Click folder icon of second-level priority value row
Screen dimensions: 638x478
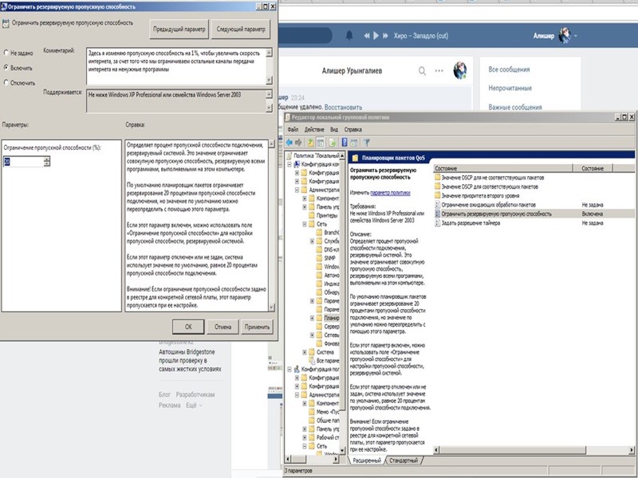(437, 195)
